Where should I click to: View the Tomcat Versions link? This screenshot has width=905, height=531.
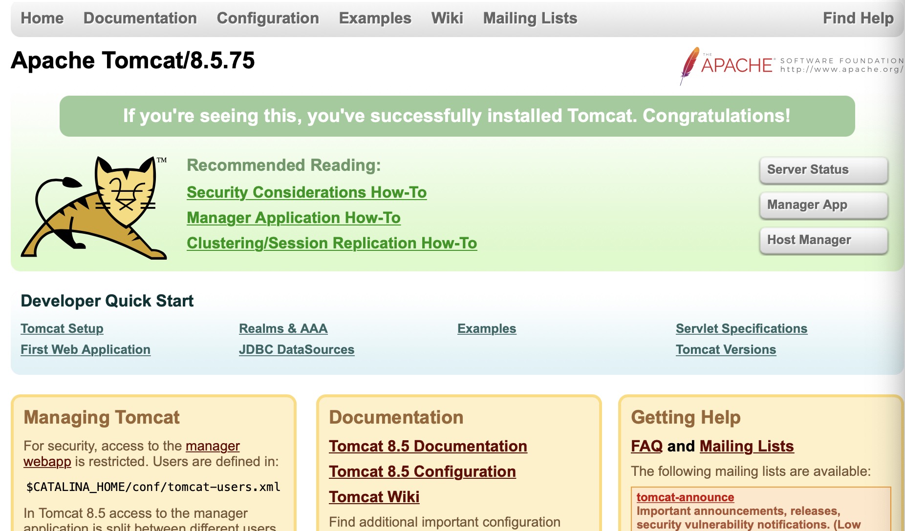[726, 349]
